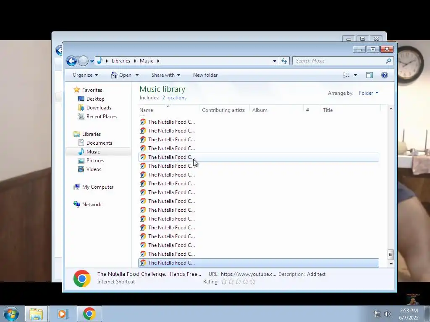Set rating to five stars
430x322 pixels.
coord(252,281)
